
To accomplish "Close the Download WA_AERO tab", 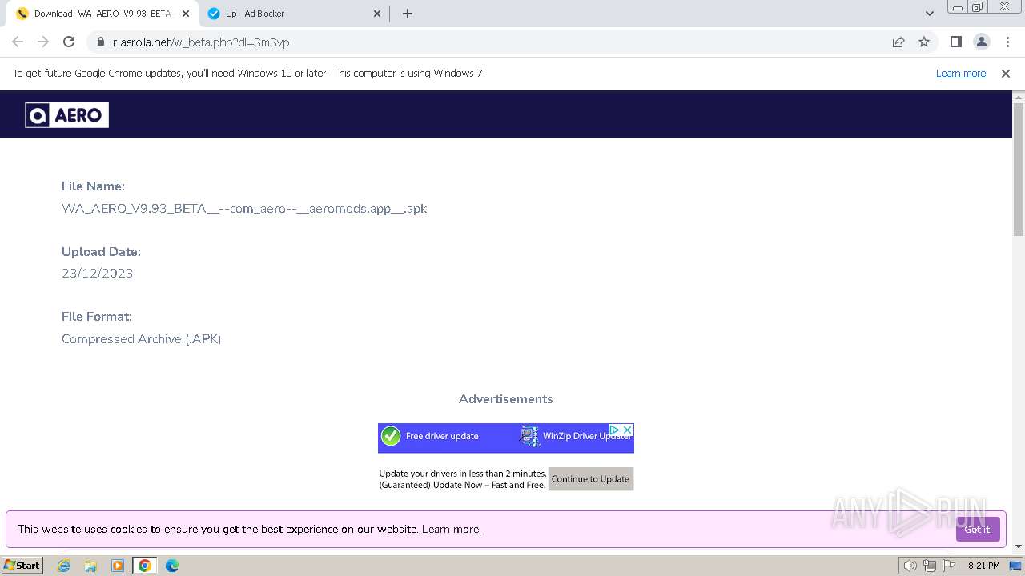I will (x=186, y=14).
